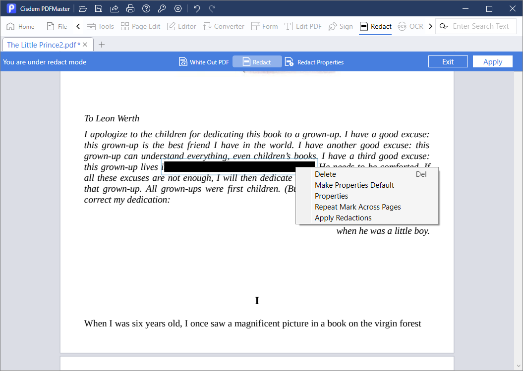Exit redact mode

coord(448,61)
